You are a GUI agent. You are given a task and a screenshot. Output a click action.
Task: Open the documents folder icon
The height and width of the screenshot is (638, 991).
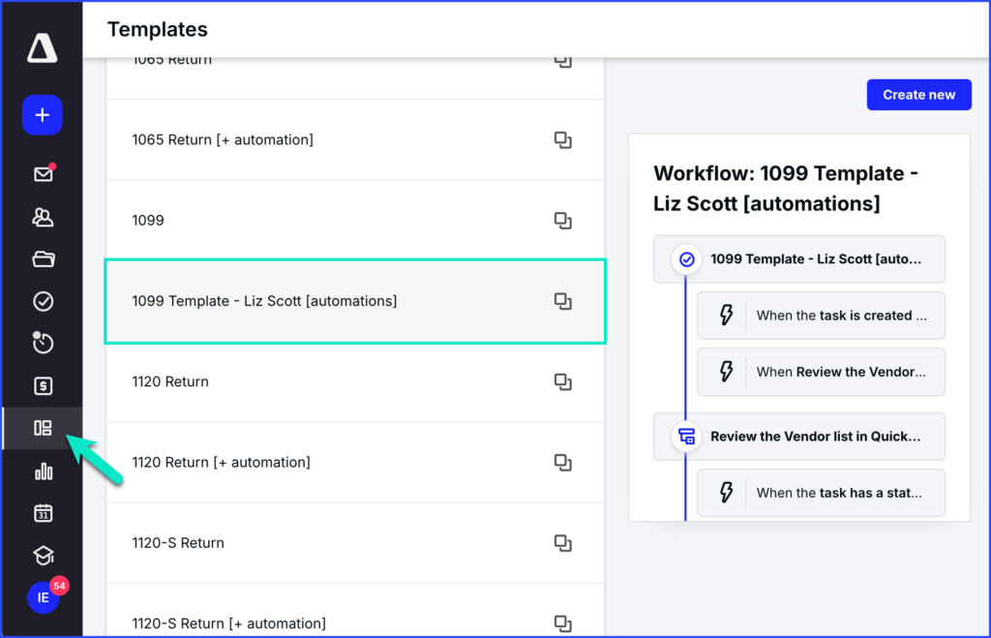tap(43, 258)
